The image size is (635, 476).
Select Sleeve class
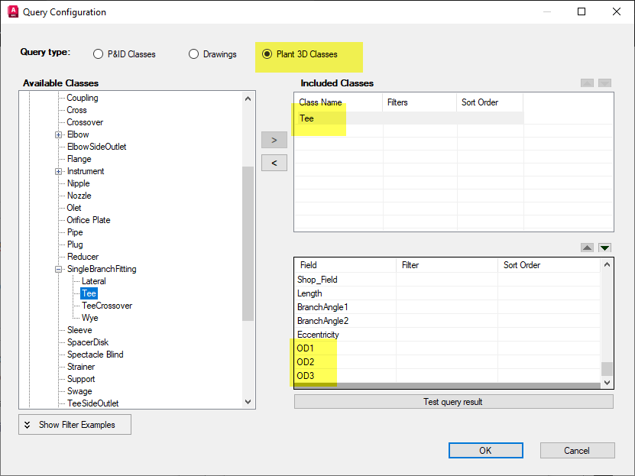pyautogui.click(x=79, y=330)
